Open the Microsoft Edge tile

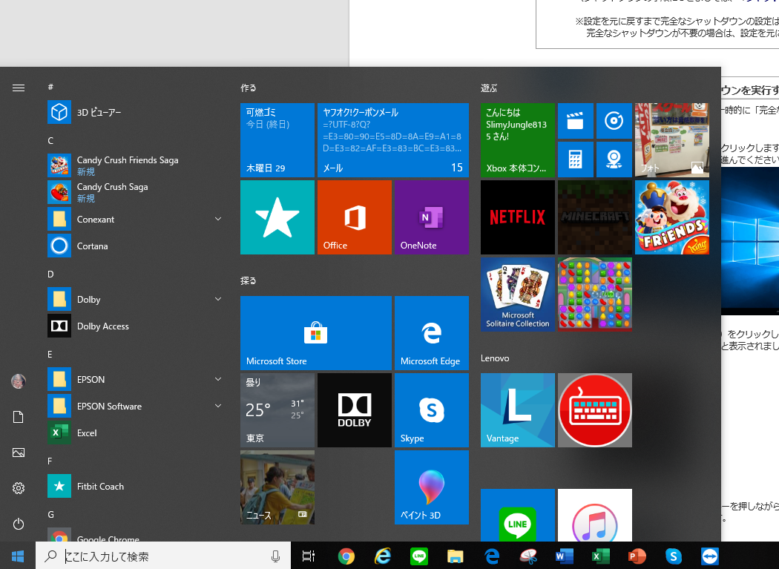tap(432, 333)
